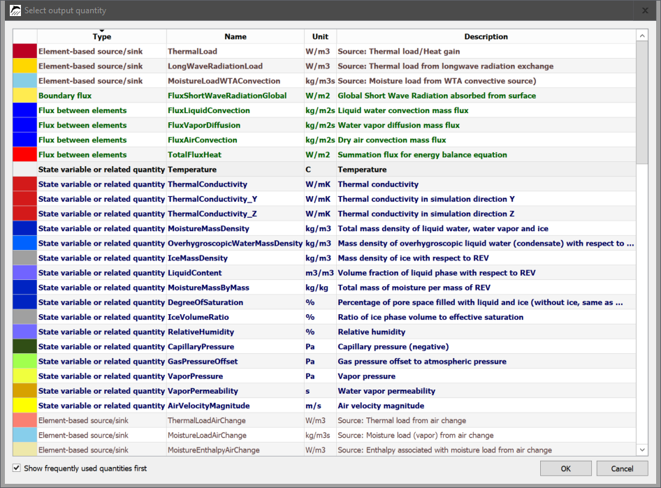Click the VaporPressure yellow swatch
This screenshot has width=661, height=488.
(x=25, y=376)
